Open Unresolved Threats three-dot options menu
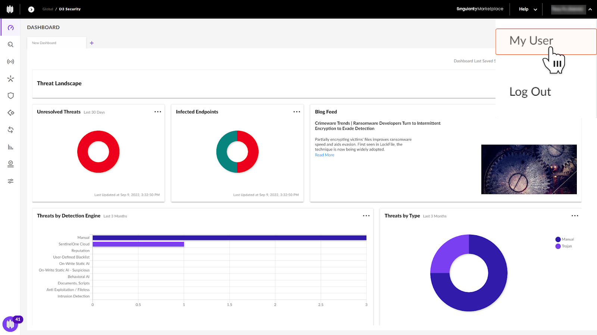Screen dimensions: 597x335 click(x=158, y=112)
